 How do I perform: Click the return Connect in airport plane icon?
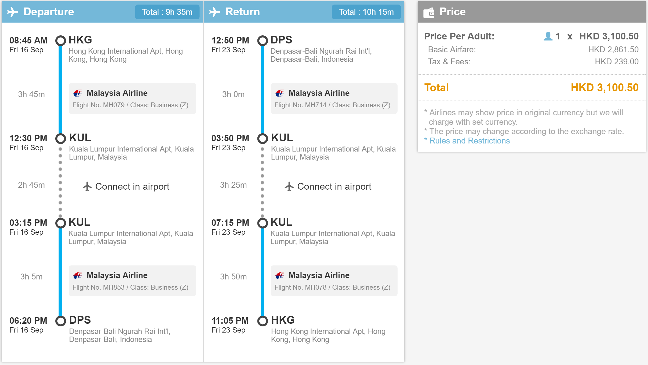pos(289,186)
